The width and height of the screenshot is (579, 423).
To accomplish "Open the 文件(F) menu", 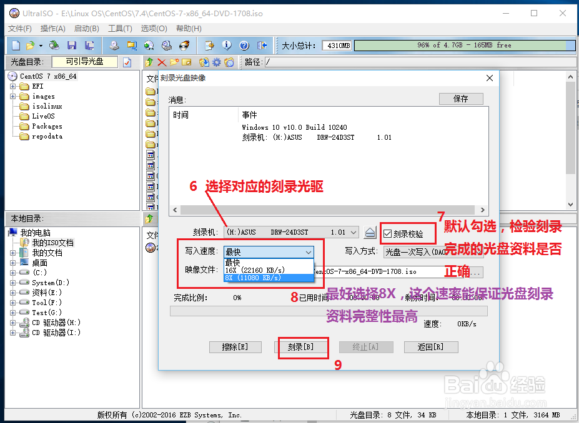I will [20, 29].
